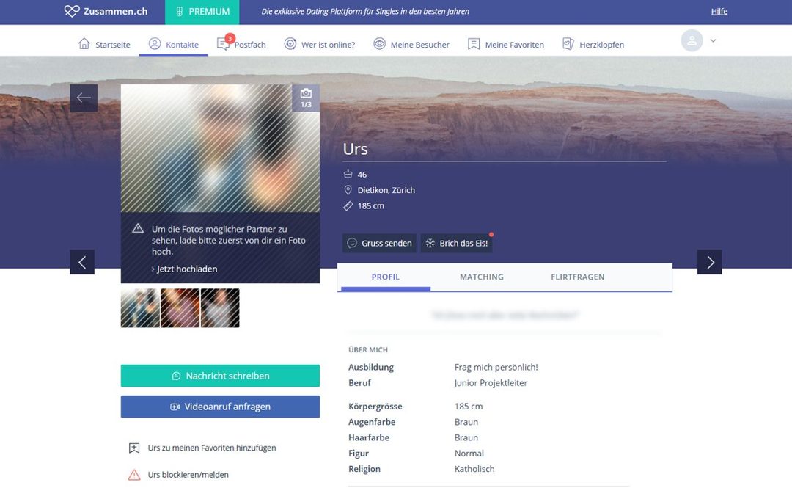Image resolution: width=792 pixels, height=499 pixels.
Task: Click the birthday cake age icon
Action: click(x=348, y=174)
